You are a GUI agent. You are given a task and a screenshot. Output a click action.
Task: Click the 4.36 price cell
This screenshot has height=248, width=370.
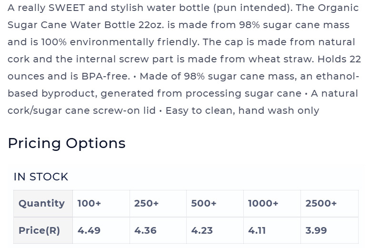[158, 230]
